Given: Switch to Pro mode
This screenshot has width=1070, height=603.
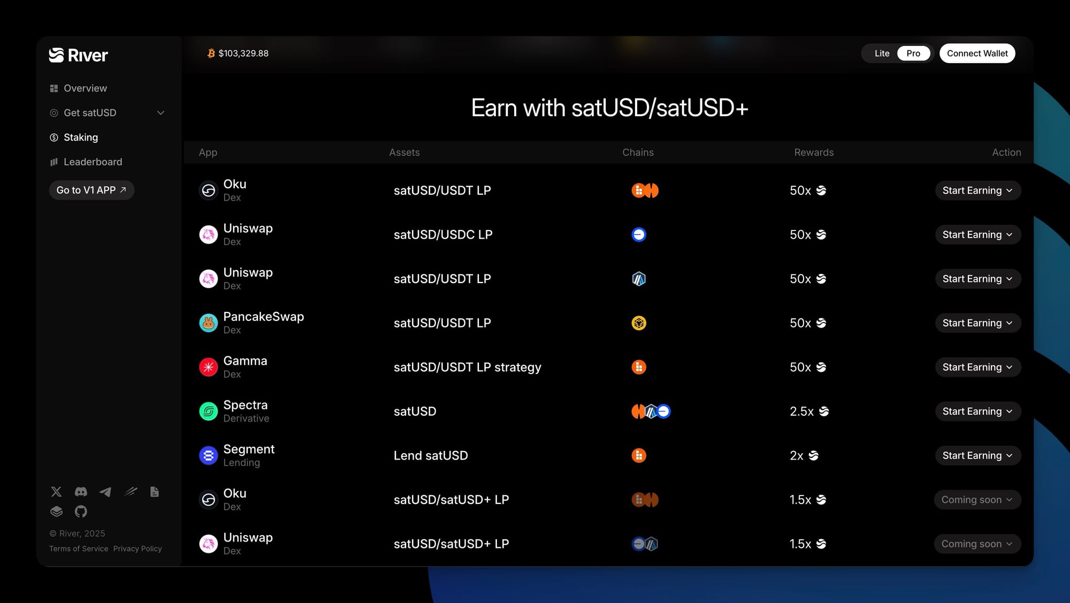Looking at the screenshot, I should (913, 53).
